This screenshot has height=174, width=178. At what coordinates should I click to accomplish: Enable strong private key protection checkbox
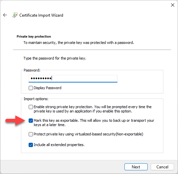[x=31, y=107]
